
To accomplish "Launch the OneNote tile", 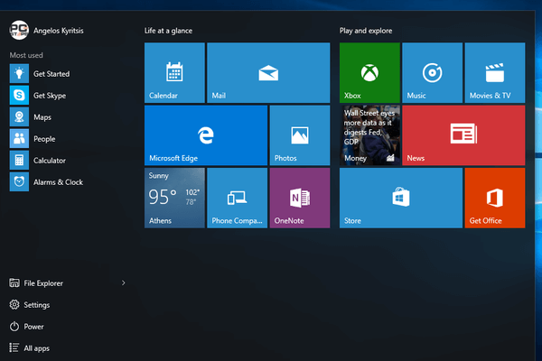I will coord(300,198).
